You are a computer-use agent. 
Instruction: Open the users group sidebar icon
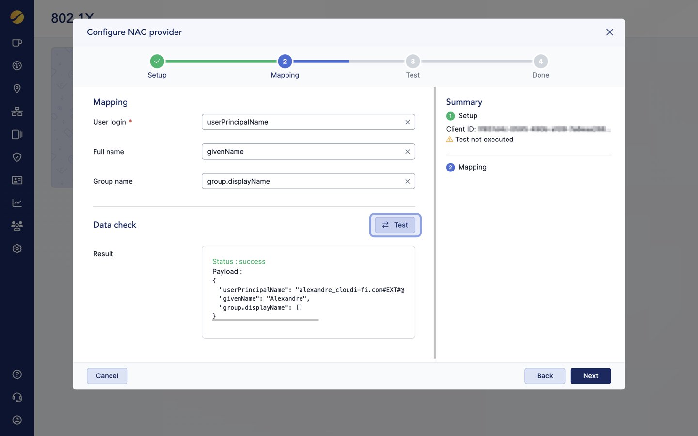click(17, 226)
